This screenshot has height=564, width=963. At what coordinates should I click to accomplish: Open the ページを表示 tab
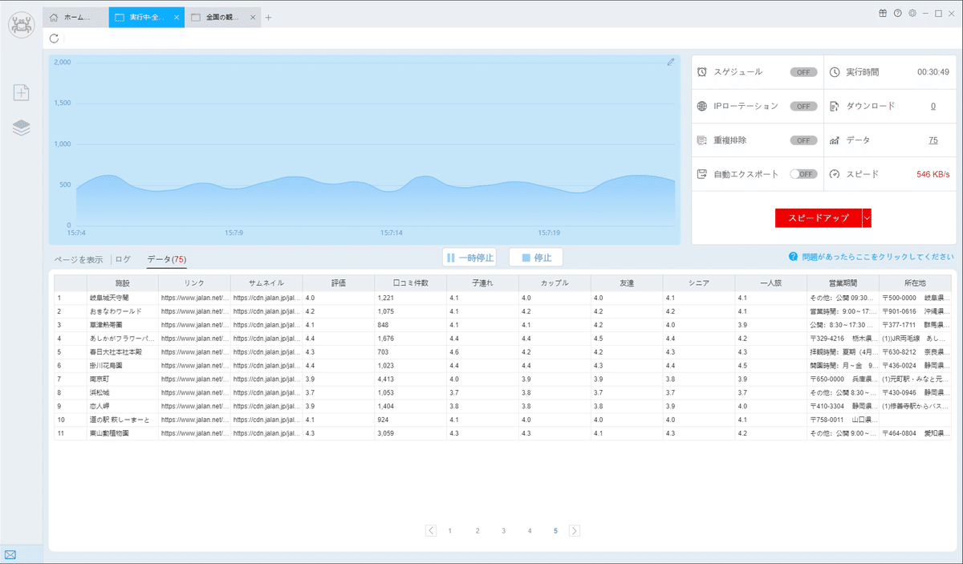(x=79, y=259)
